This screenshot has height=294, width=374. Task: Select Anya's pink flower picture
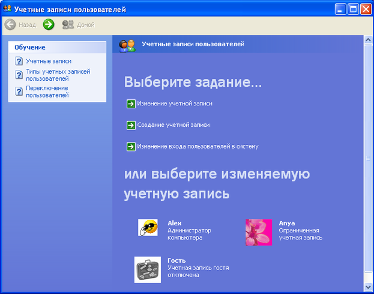tap(259, 232)
